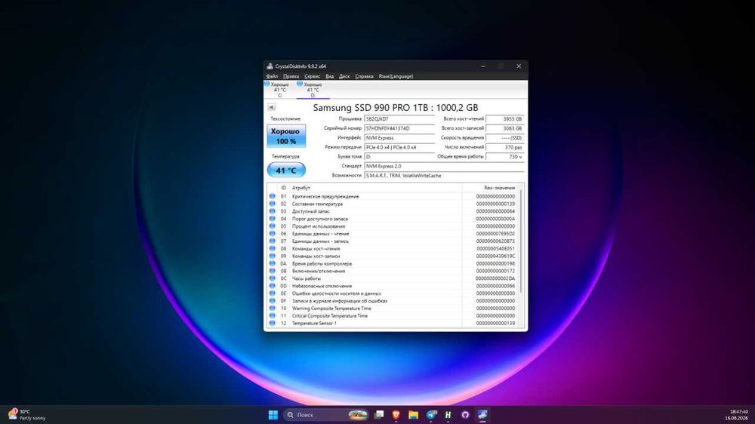This screenshot has width=755, height=424.
Task: Click status icon of attribute 06
Action: 272,233
